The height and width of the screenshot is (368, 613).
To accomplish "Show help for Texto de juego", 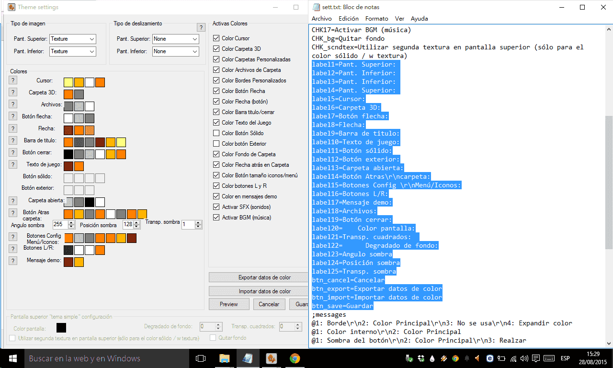I will click(x=13, y=164).
